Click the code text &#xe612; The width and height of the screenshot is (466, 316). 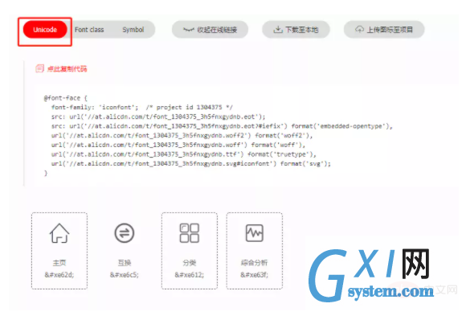pyautogui.click(x=190, y=275)
